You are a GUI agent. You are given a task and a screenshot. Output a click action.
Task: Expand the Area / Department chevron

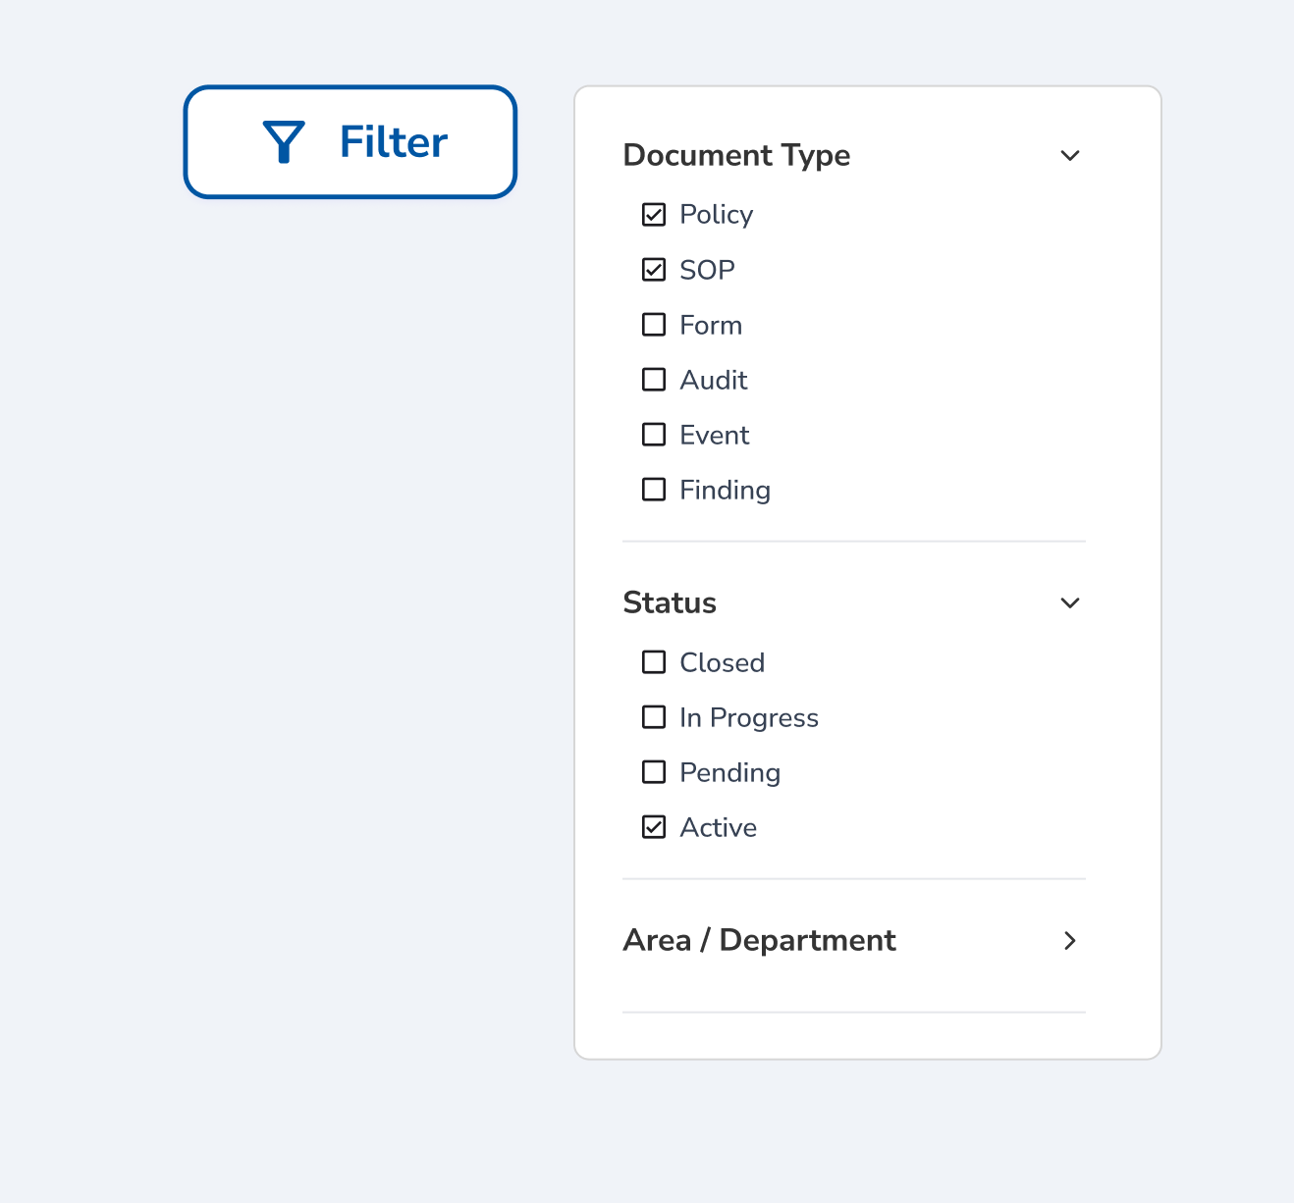[x=1070, y=940]
